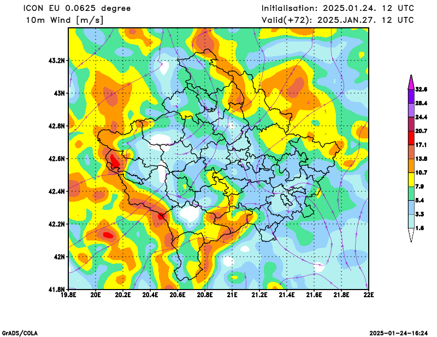
Task: Click the '21.6E' longitude label
Action: click(x=314, y=295)
